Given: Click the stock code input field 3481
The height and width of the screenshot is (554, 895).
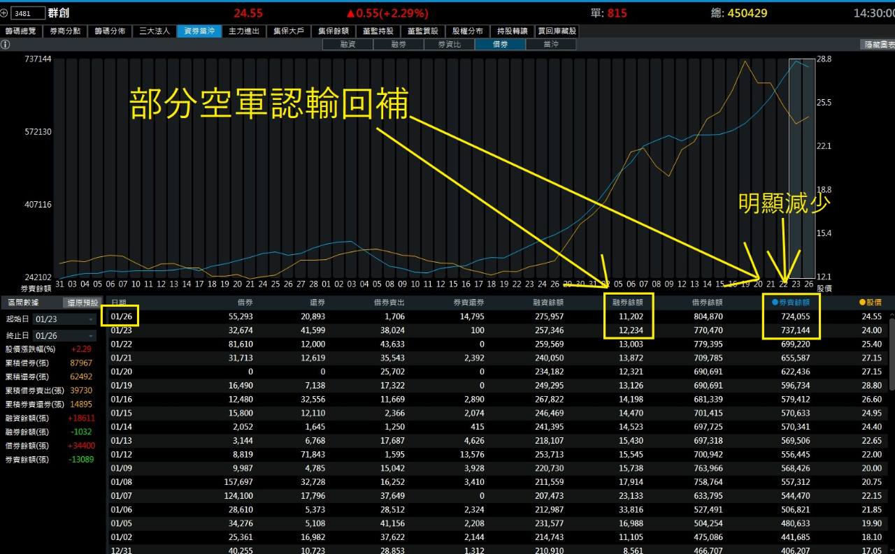Looking at the screenshot, I should 28,13.
